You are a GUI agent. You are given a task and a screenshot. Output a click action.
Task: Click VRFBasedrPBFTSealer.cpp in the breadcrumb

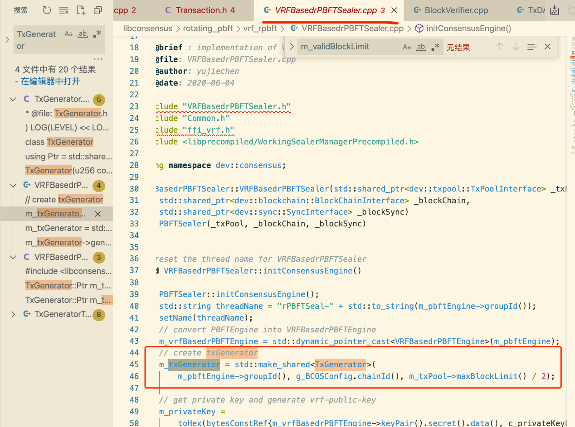click(352, 29)
